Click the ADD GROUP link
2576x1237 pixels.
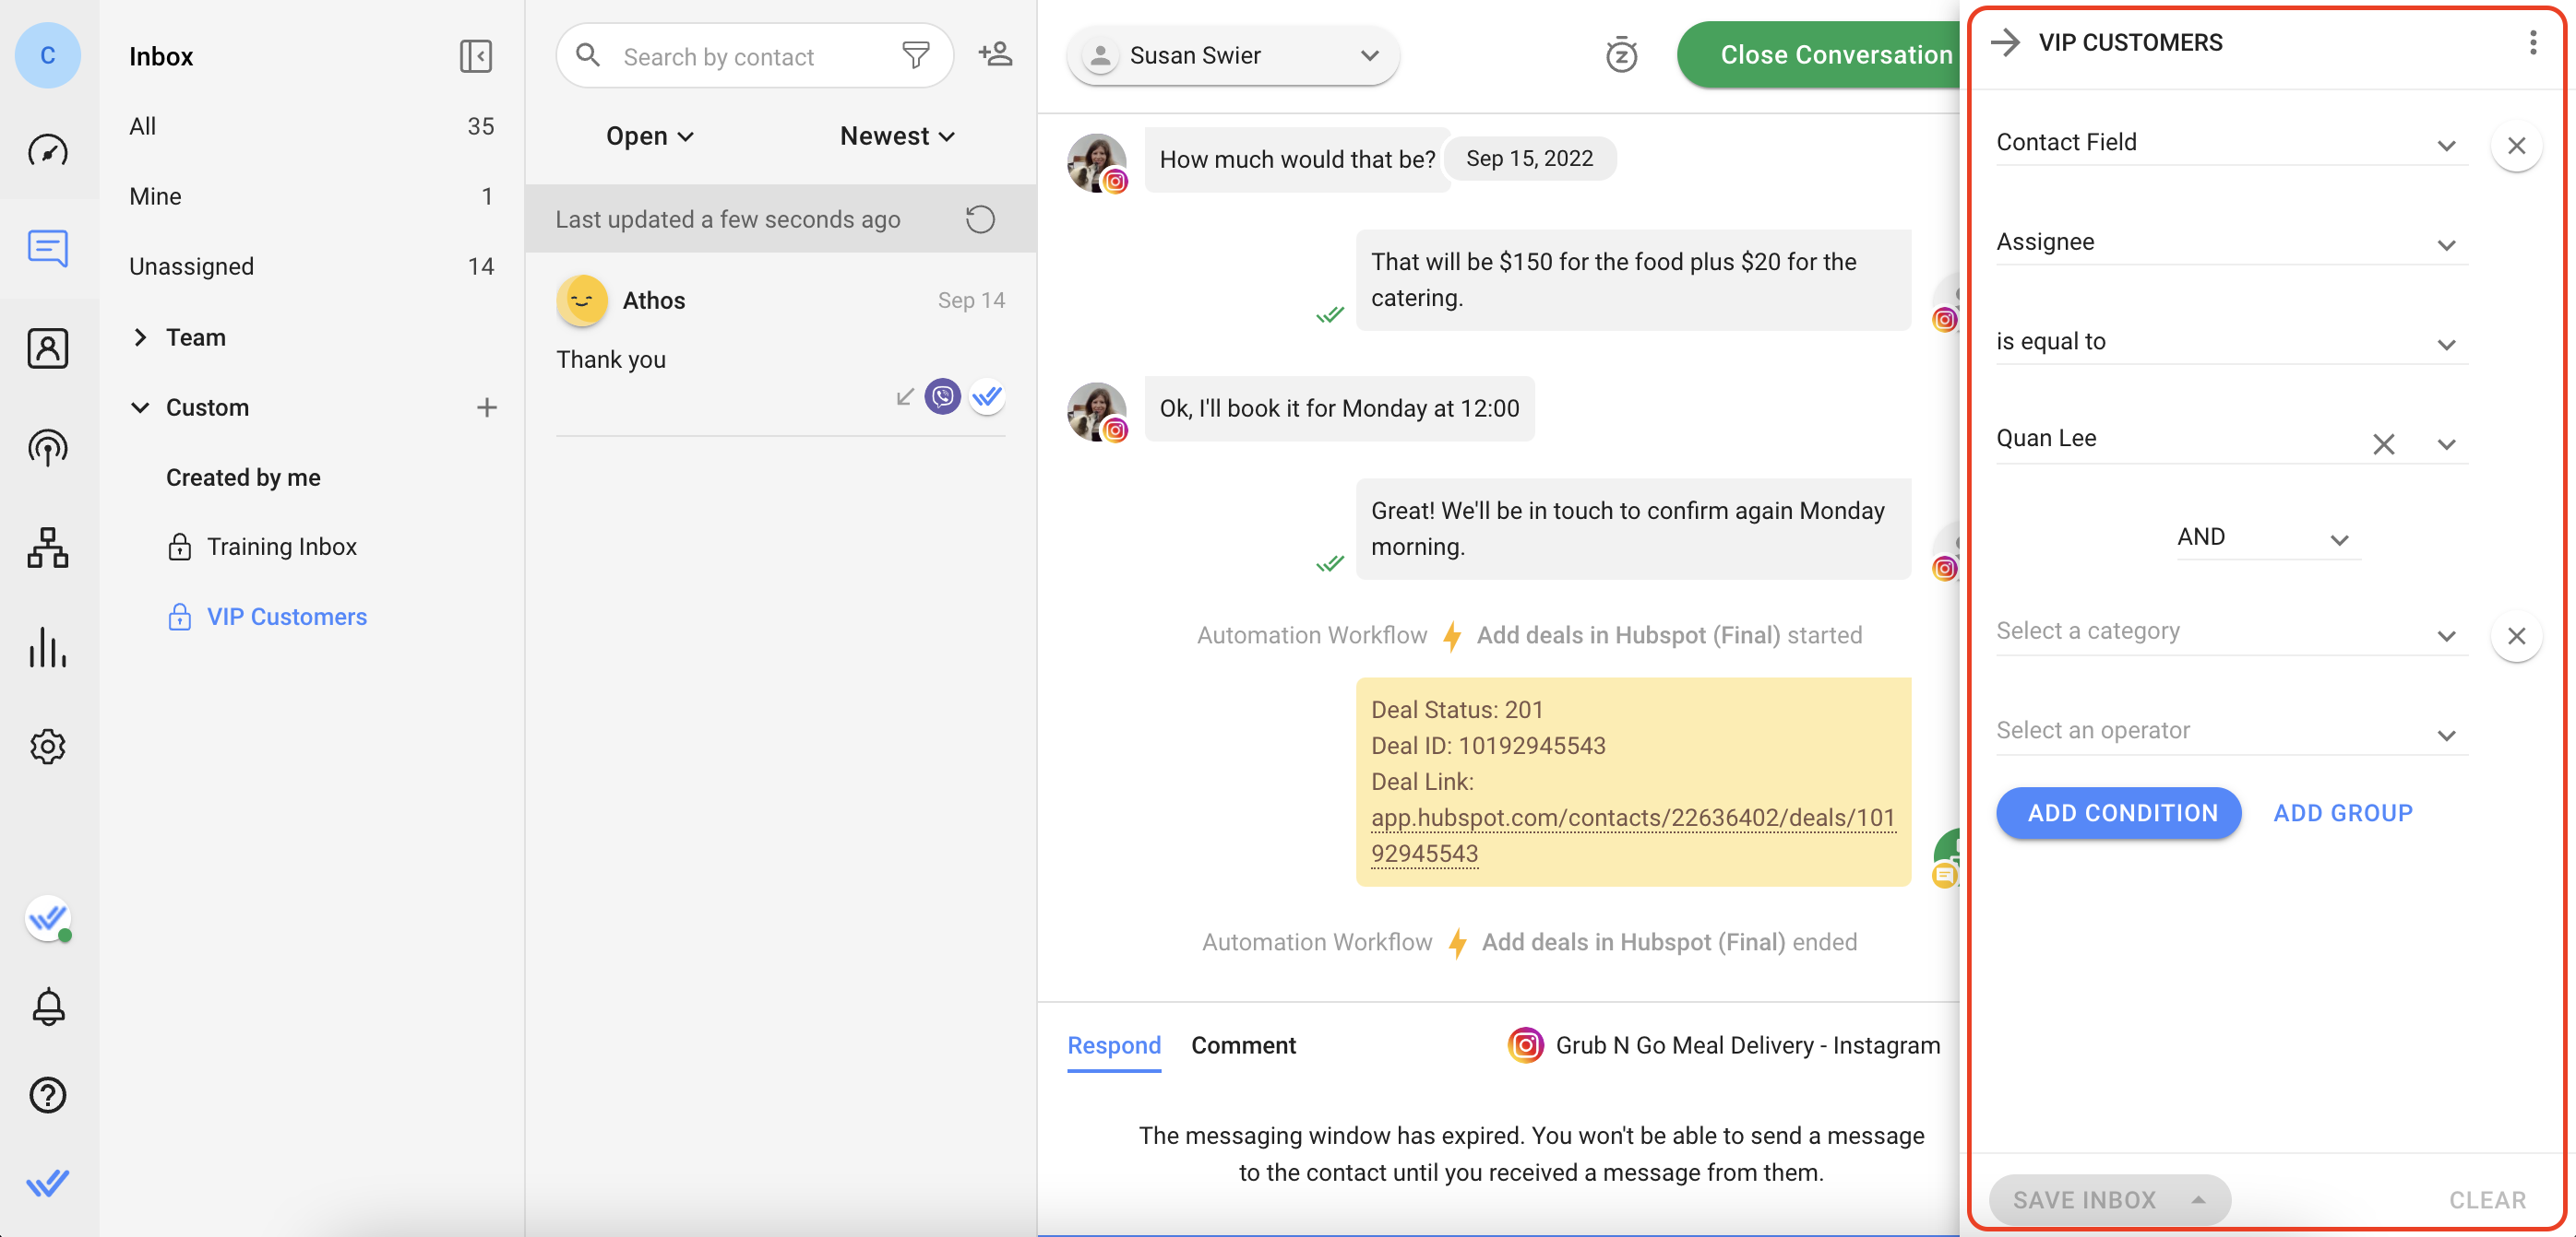(2343, 813)
